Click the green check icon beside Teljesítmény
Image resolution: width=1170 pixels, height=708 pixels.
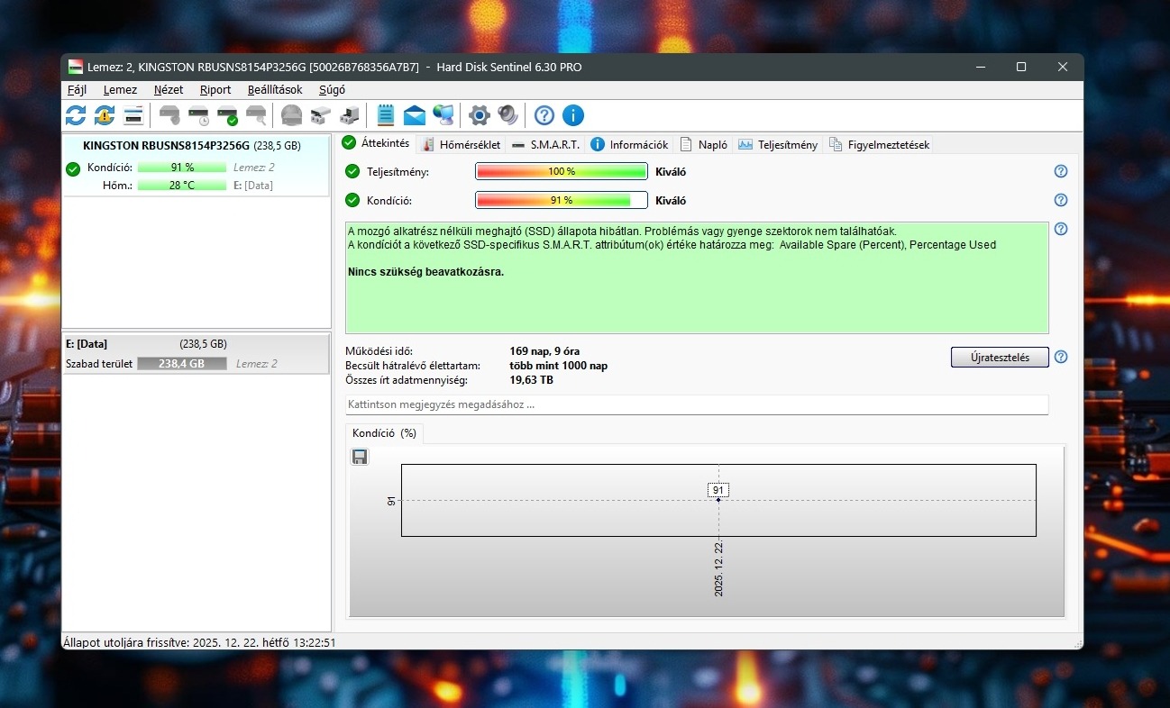click(352, 171)
